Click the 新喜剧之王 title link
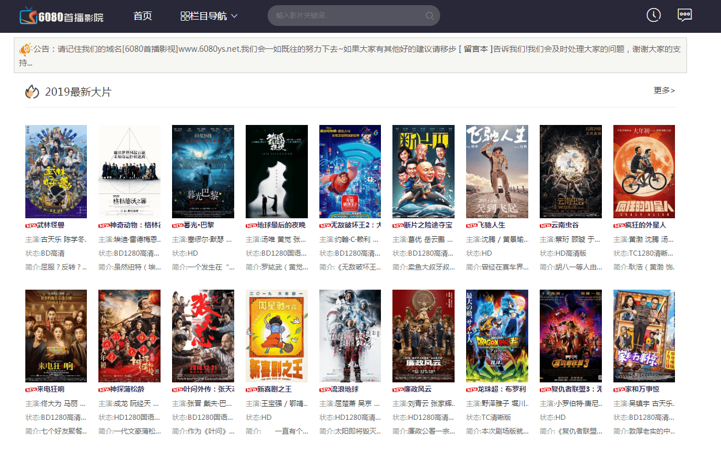The width and height of the screenshot is (721, 463). pyautogui.click(x=274, y=389)
